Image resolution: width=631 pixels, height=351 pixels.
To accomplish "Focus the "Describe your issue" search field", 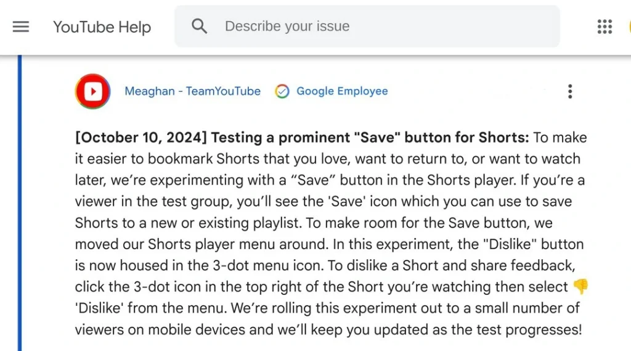I will 367,26.
